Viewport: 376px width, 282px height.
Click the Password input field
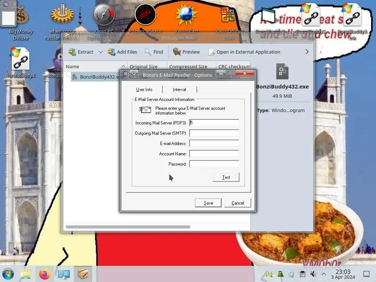click(x=214, y=164)
